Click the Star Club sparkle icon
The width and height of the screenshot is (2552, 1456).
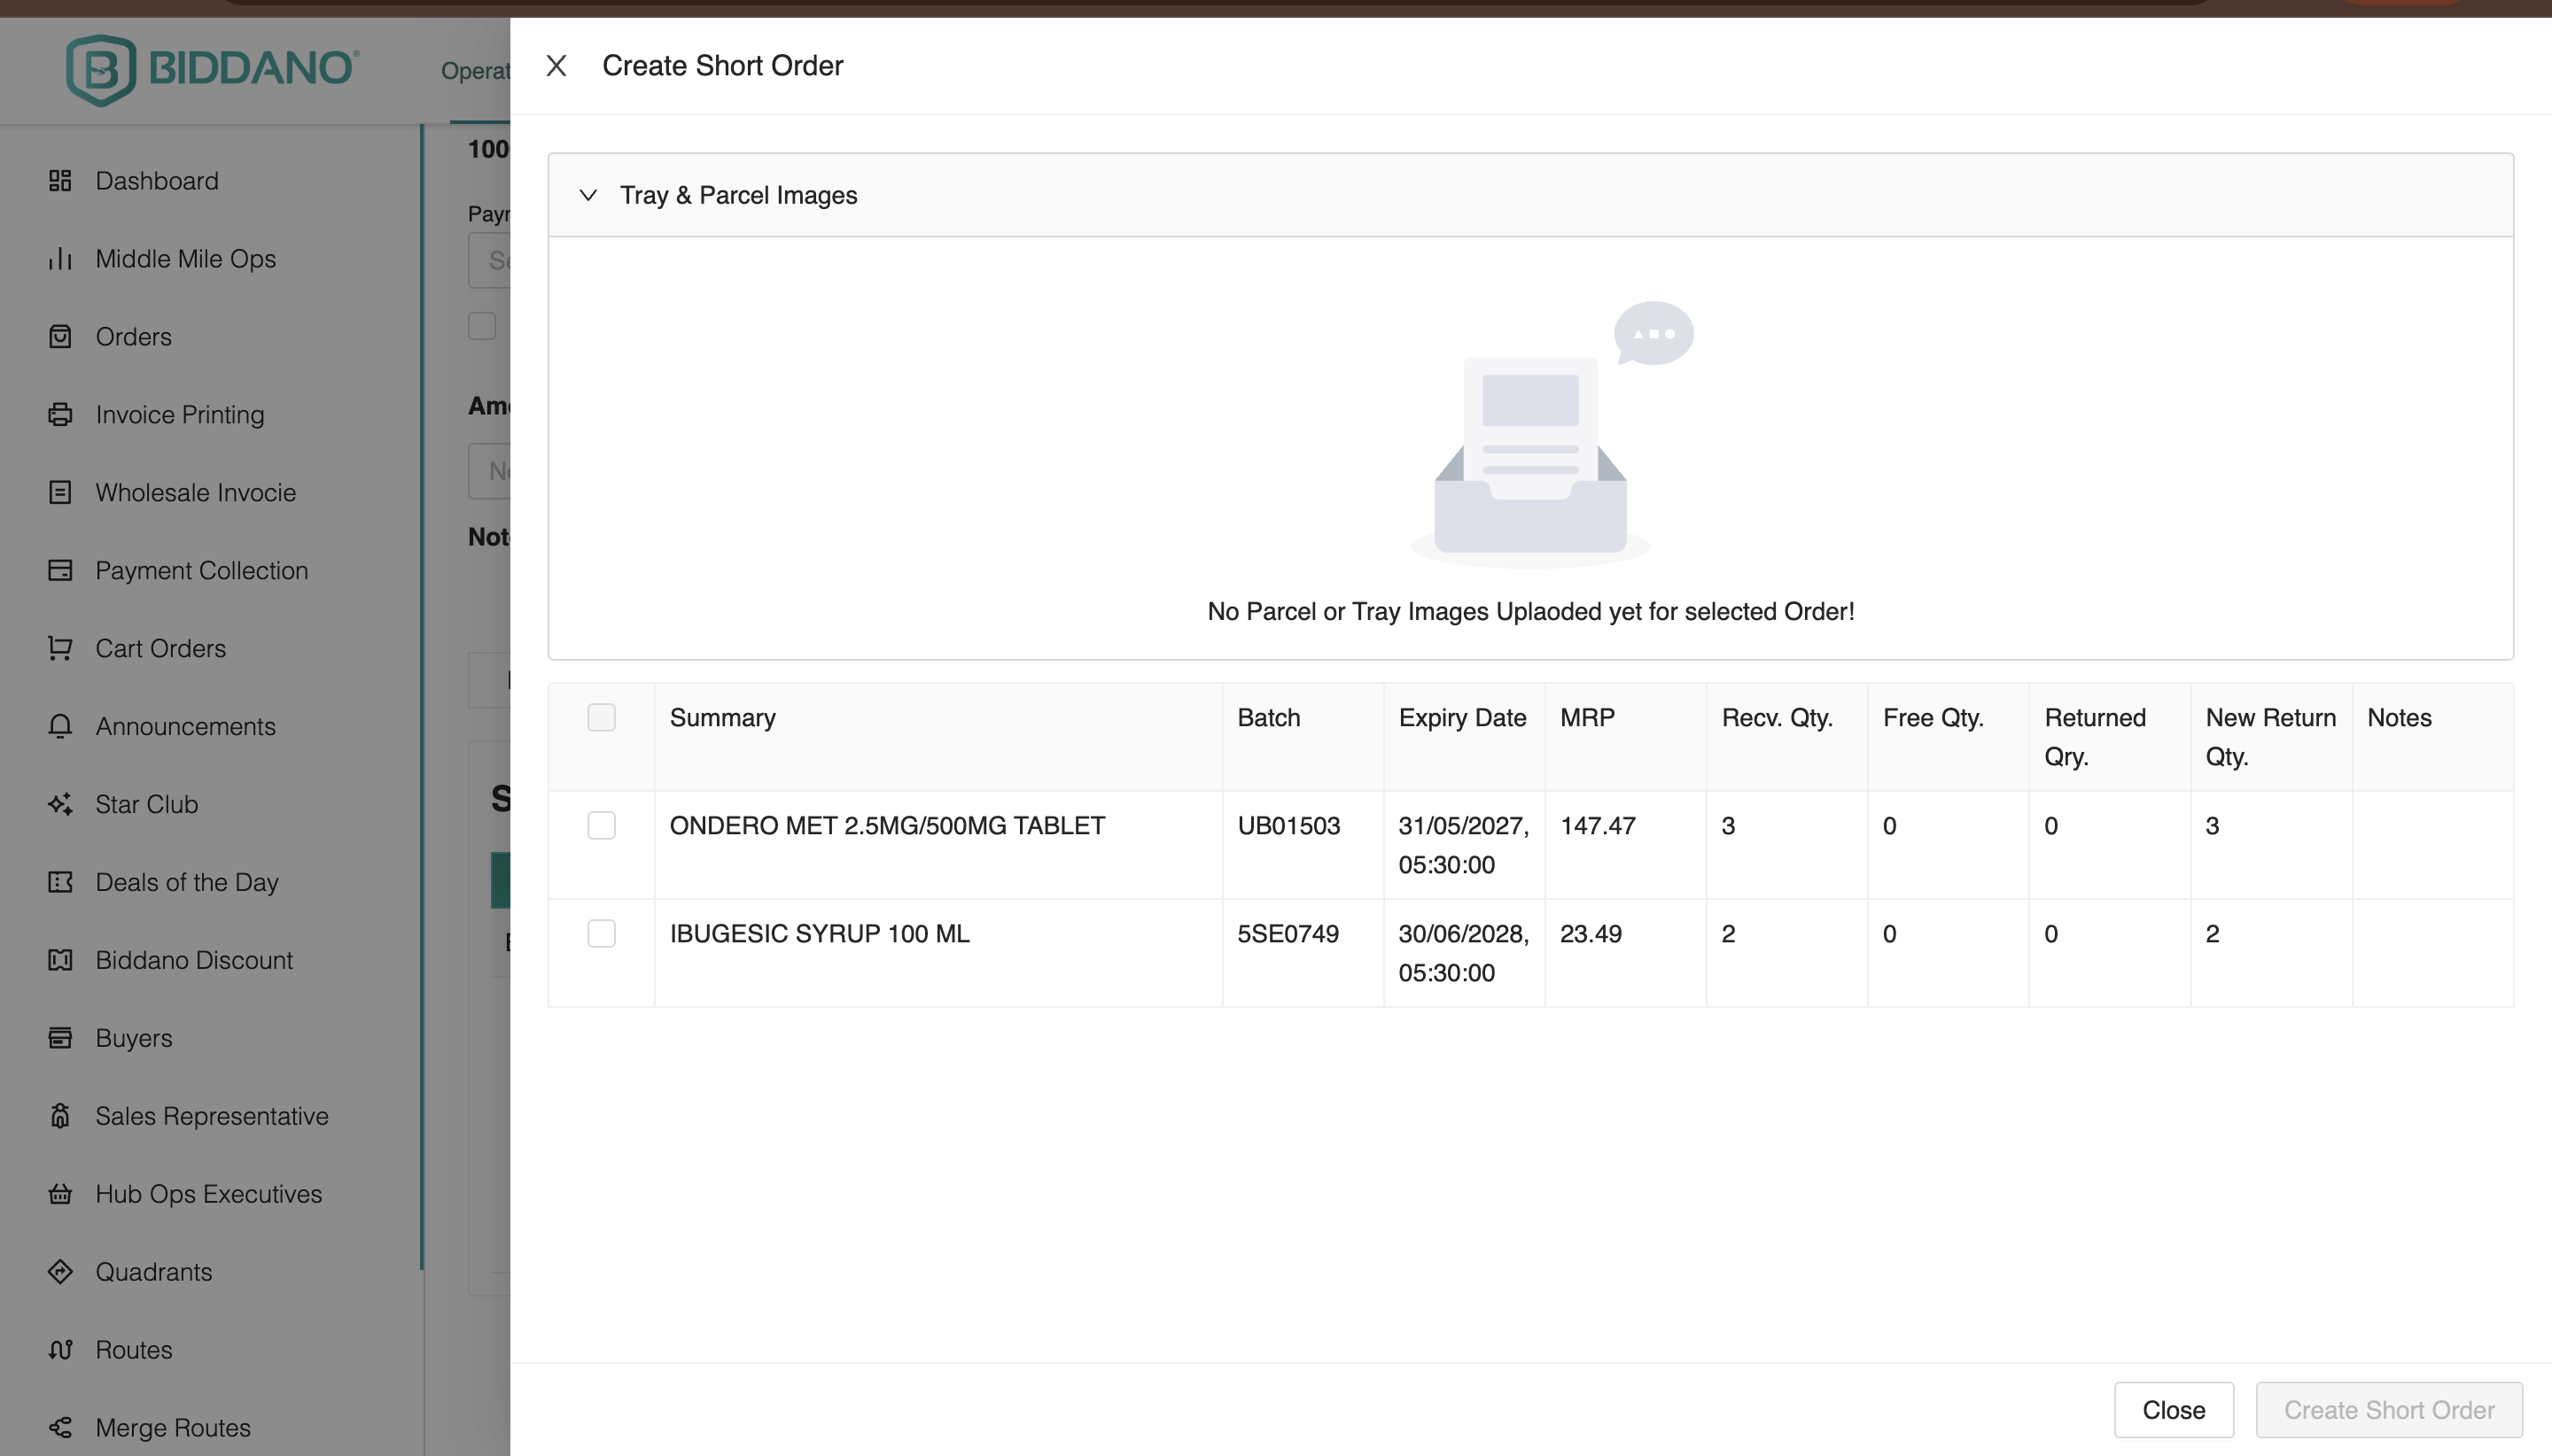pyautogui.click(x=60, y=805)
